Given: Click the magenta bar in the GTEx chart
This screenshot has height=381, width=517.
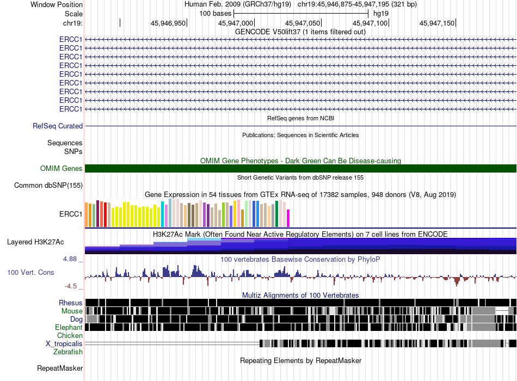Looking at the screenshot, I should click(288, 218).
